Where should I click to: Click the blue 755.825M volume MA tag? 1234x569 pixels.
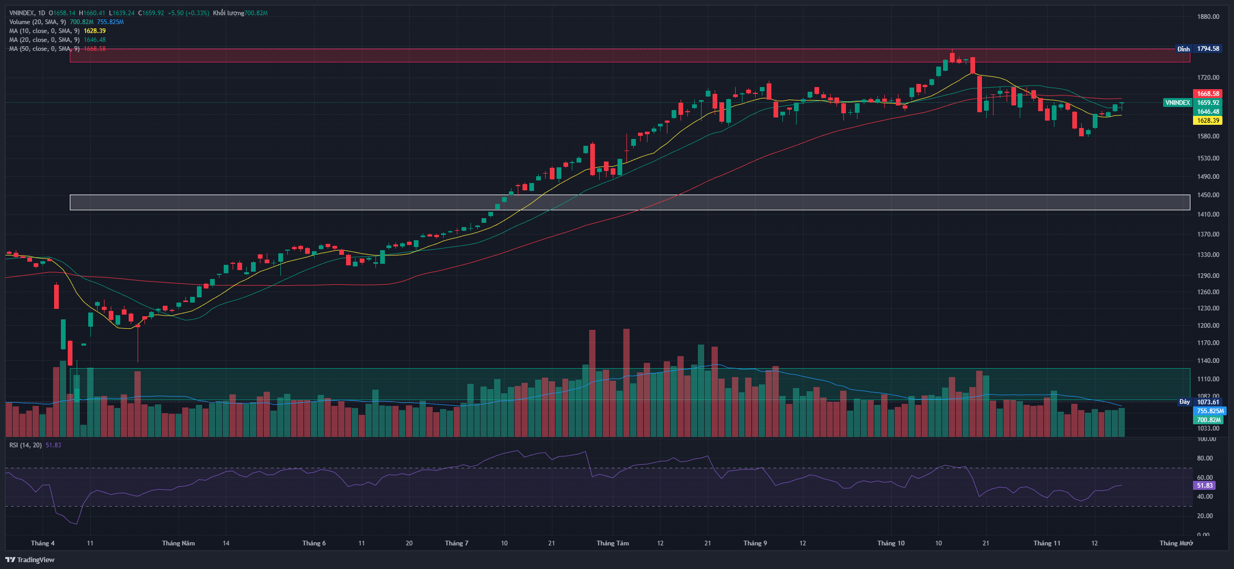(x=1210, y=411)
